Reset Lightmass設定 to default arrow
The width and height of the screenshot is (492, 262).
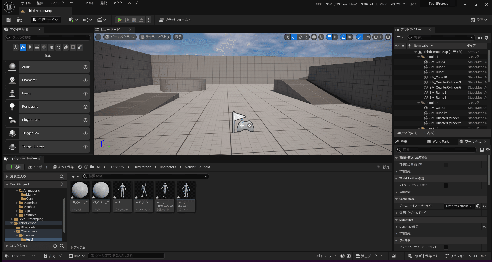coord(484,227)
